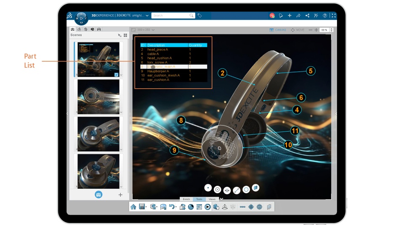Select the blue plane marker tool
The height and width of the screenshot is (227, 404).
(255, 187)
